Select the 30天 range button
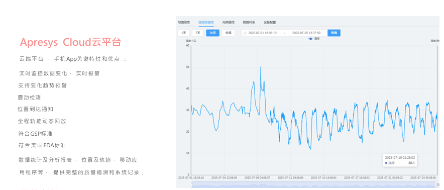The height and width of the screenshot is (190, 444). tap(212, 33)
